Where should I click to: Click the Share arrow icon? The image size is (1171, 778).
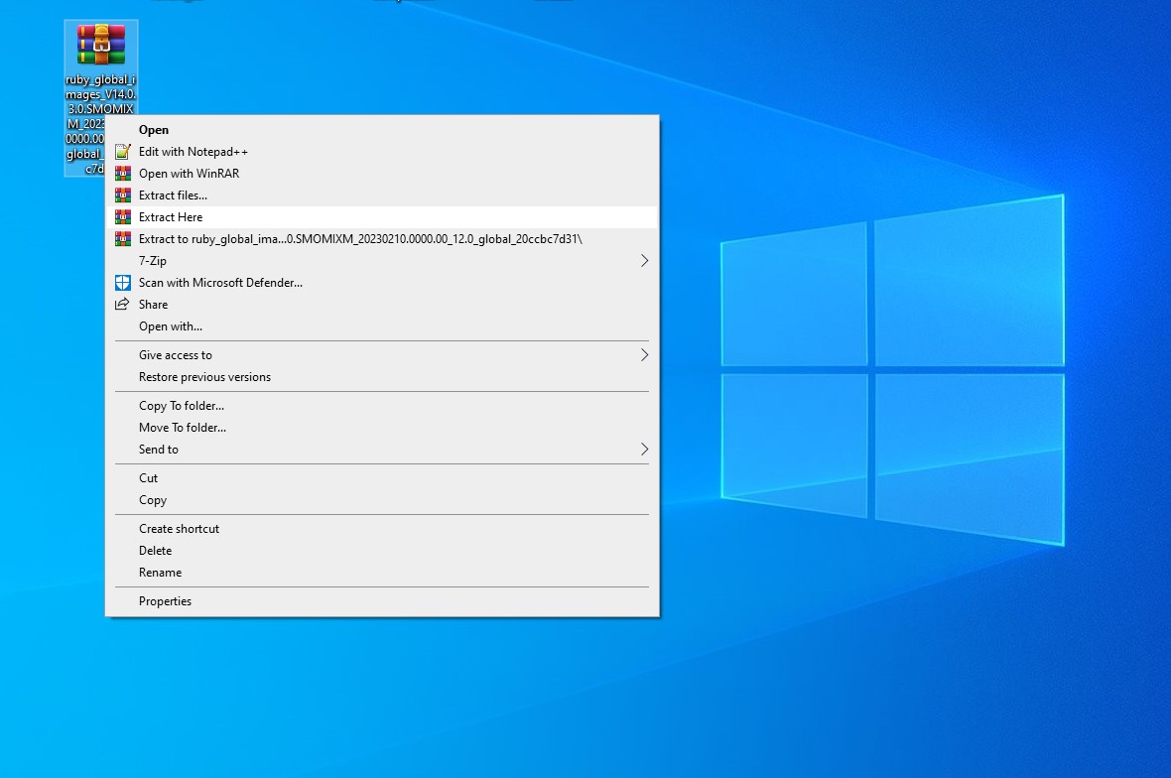[122, 304]
